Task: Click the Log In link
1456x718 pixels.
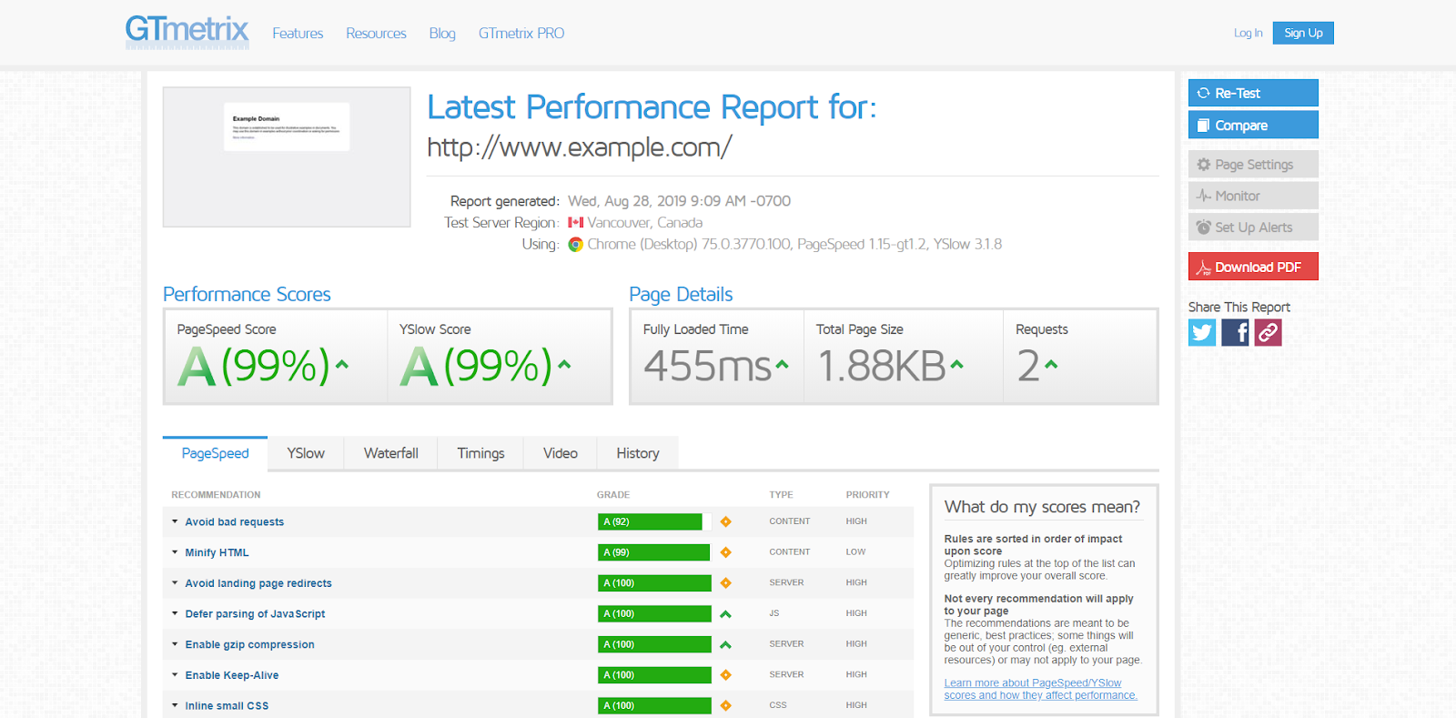Action: pyautogui.click(x=1248, y=34)
